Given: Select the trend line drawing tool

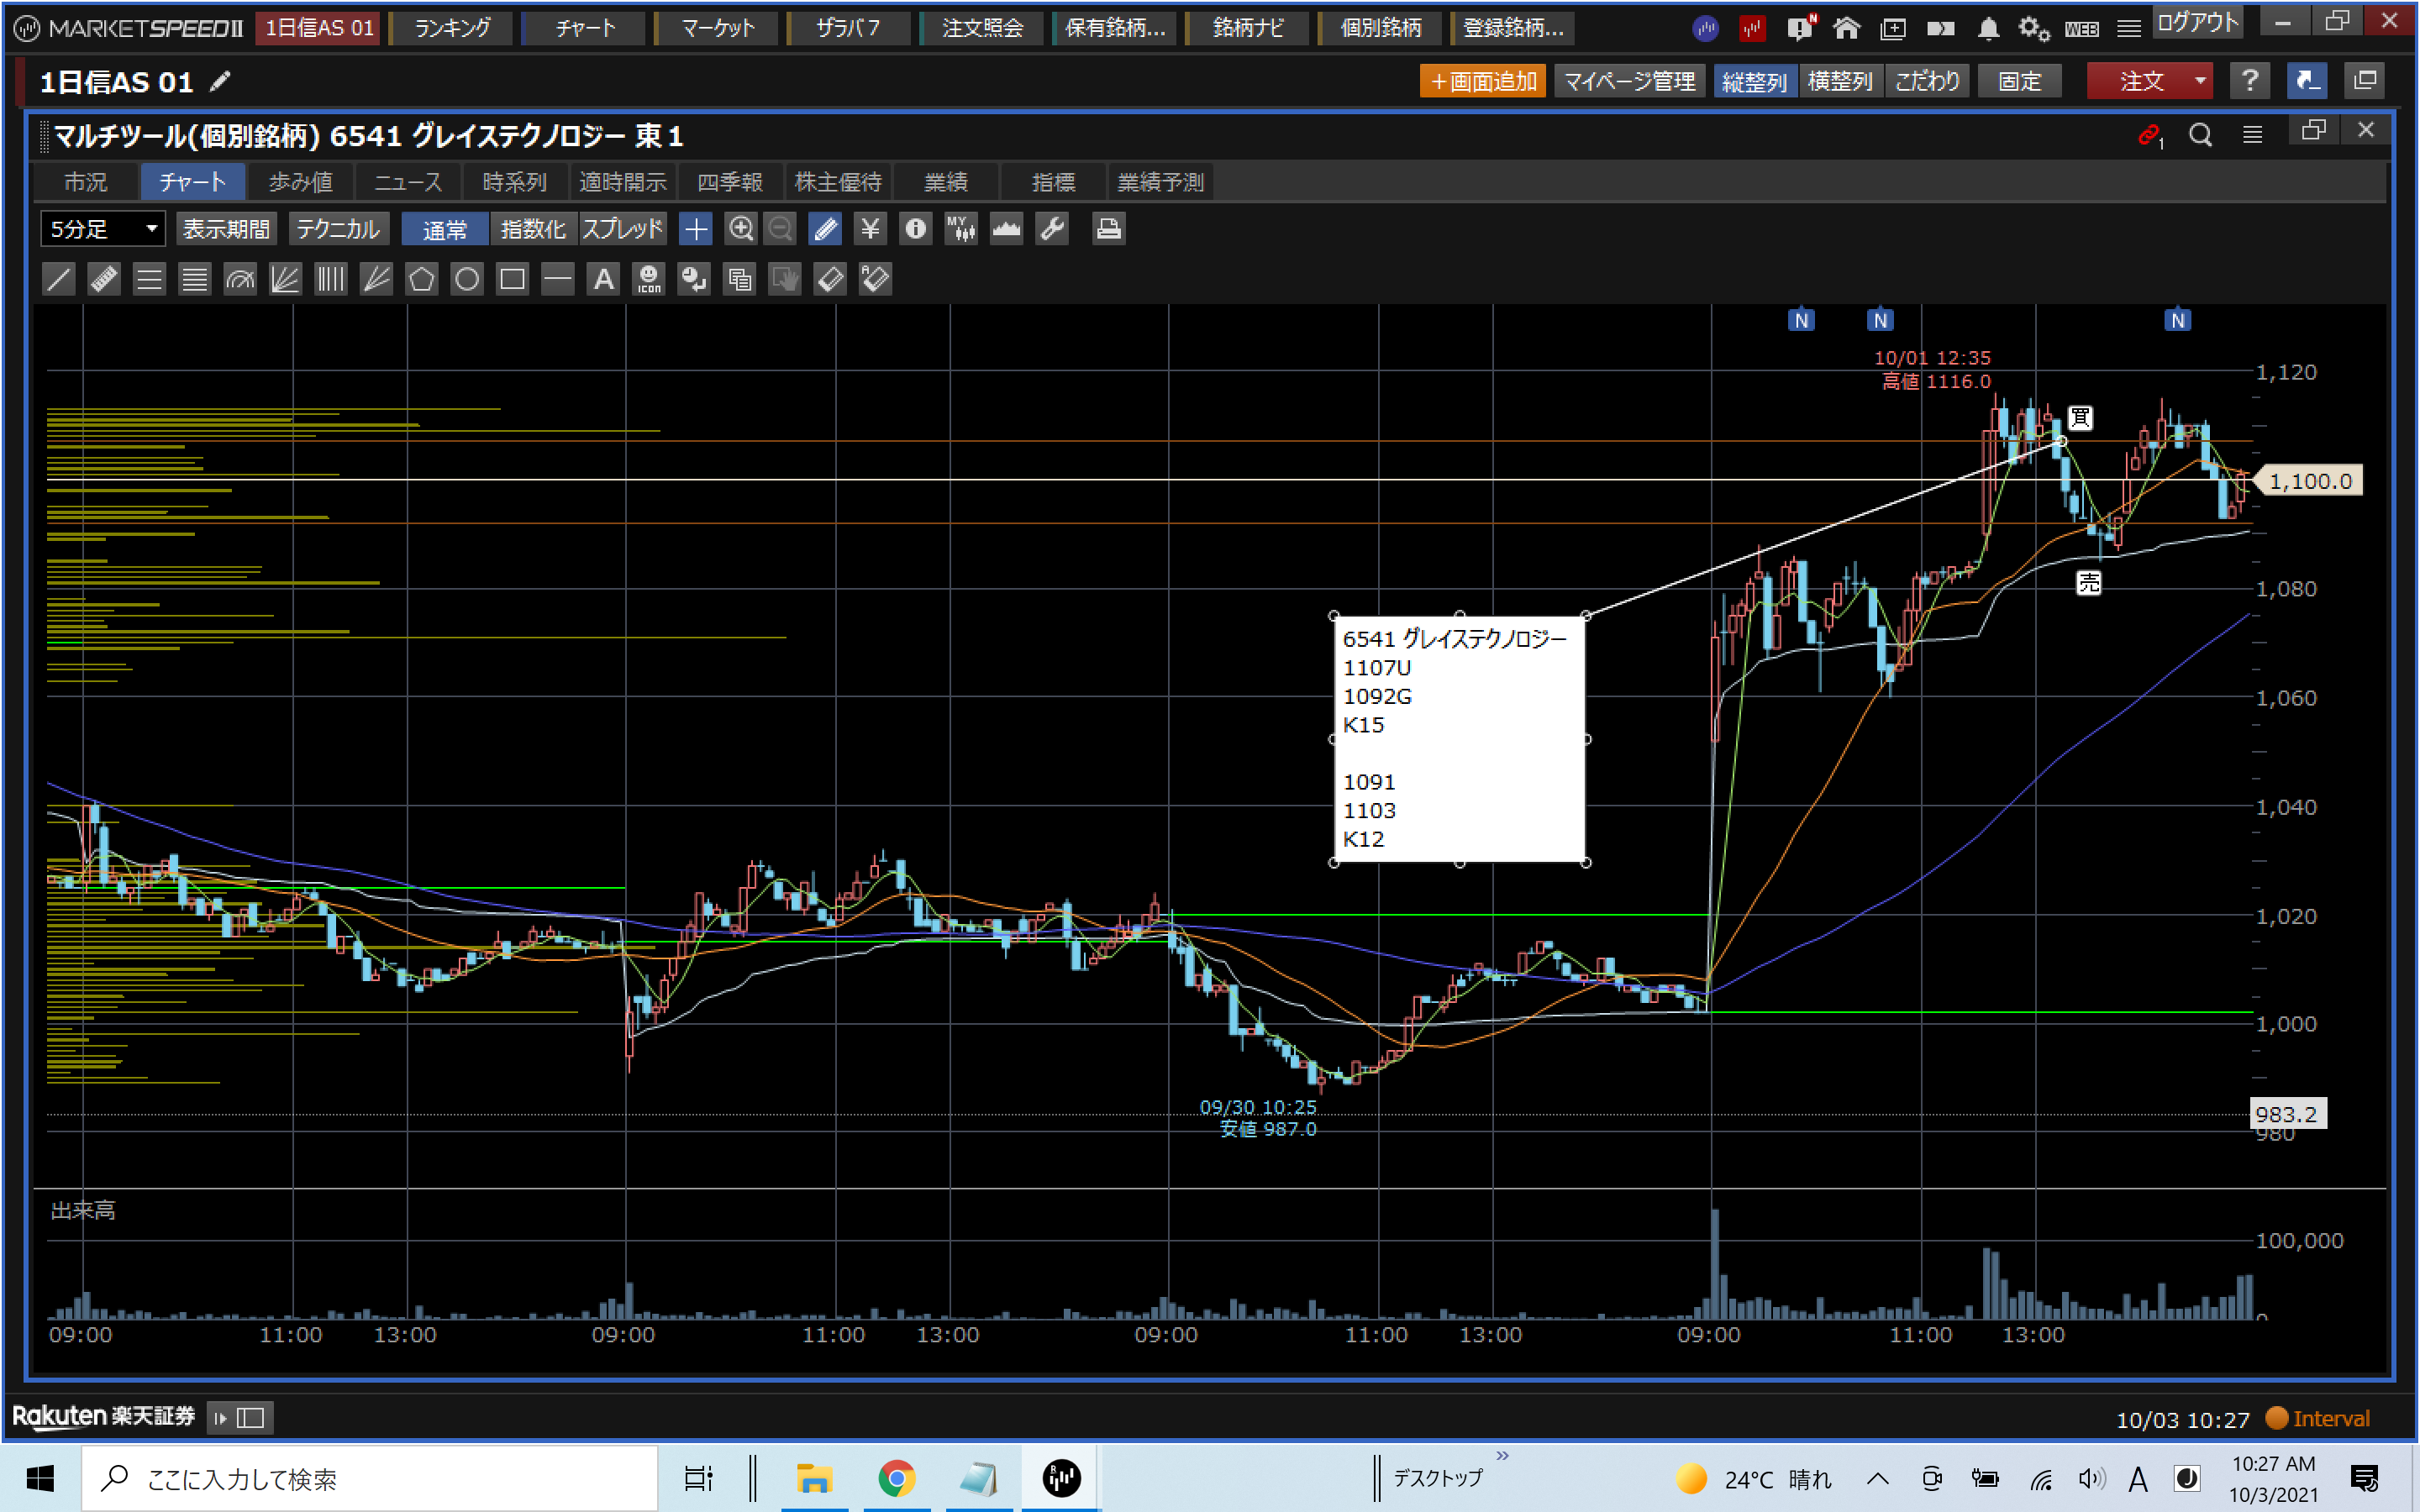Looking at the screenshot, I should [59, 279].
